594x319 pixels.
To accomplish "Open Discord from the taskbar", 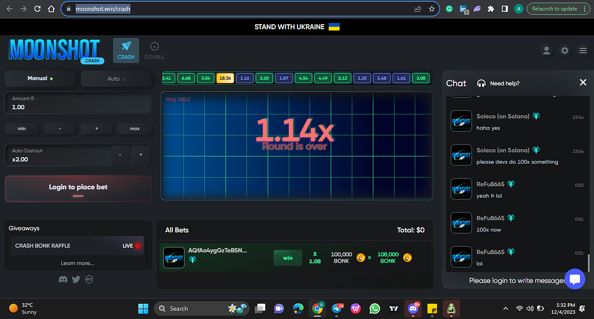I will (x=412, y=308).
